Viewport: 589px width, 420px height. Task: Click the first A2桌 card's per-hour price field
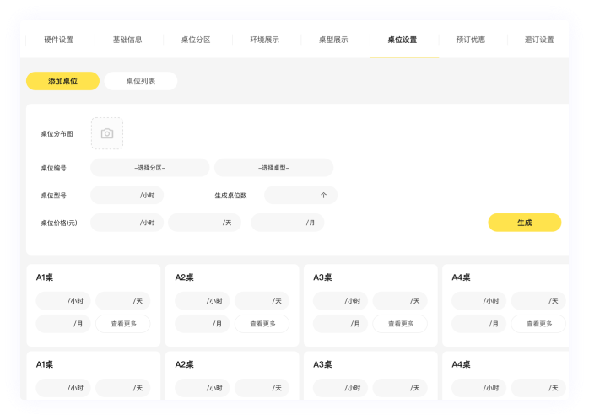pos(202,301)
